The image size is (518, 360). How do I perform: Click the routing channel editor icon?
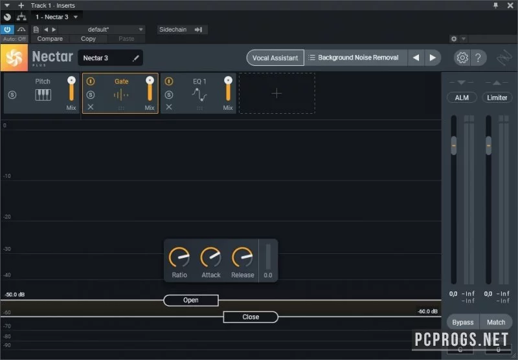coord(21,17)
